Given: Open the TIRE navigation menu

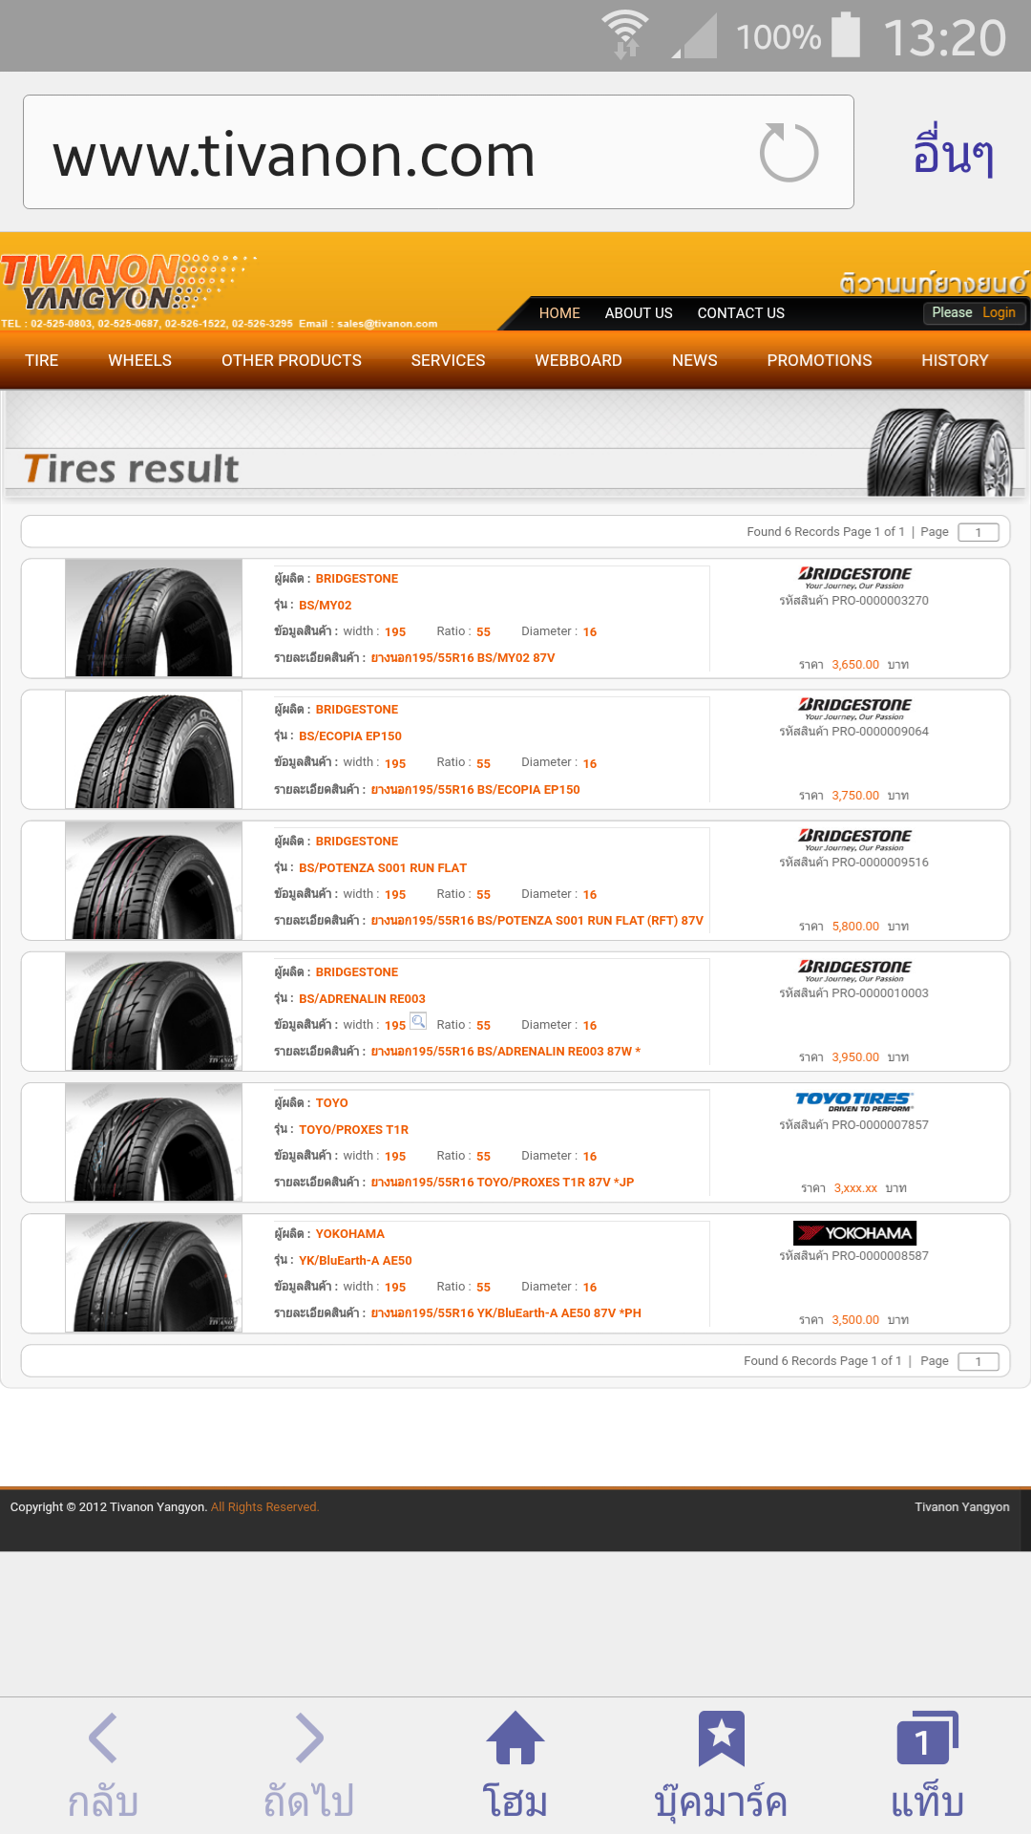Looking at the screenshot, I should [42, 360].
